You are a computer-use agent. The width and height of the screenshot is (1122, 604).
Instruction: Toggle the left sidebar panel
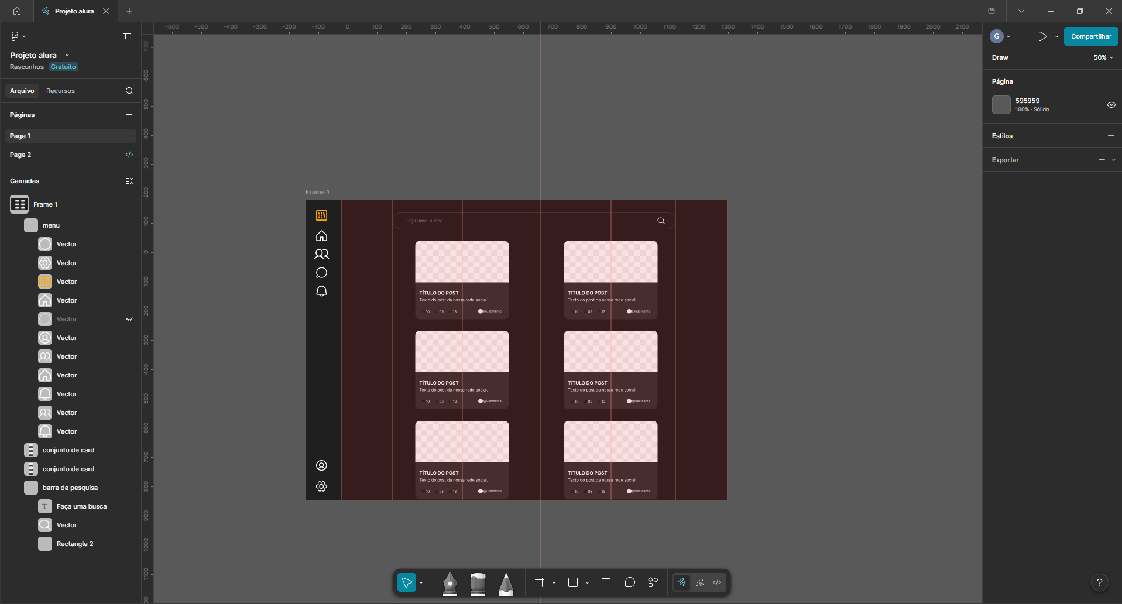point(127,36)
